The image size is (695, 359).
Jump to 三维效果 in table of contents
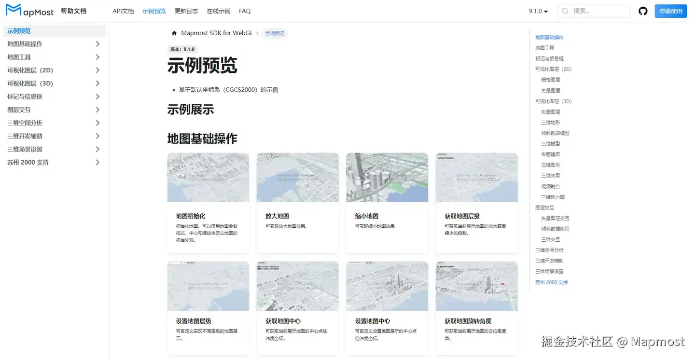click(551, 176)
